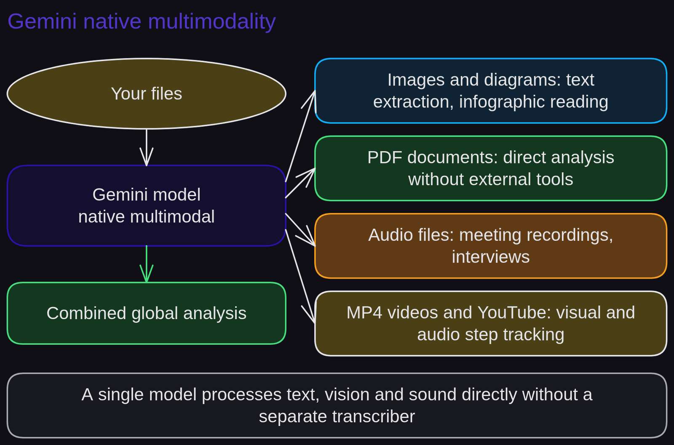Select the 'Gemini model native multimodal' node
Screen dimensions: 674x445
coord(147,205)
